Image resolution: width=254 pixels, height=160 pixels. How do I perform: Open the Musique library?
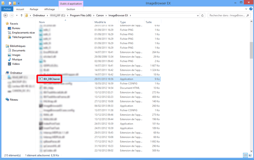tap(17, 60)
